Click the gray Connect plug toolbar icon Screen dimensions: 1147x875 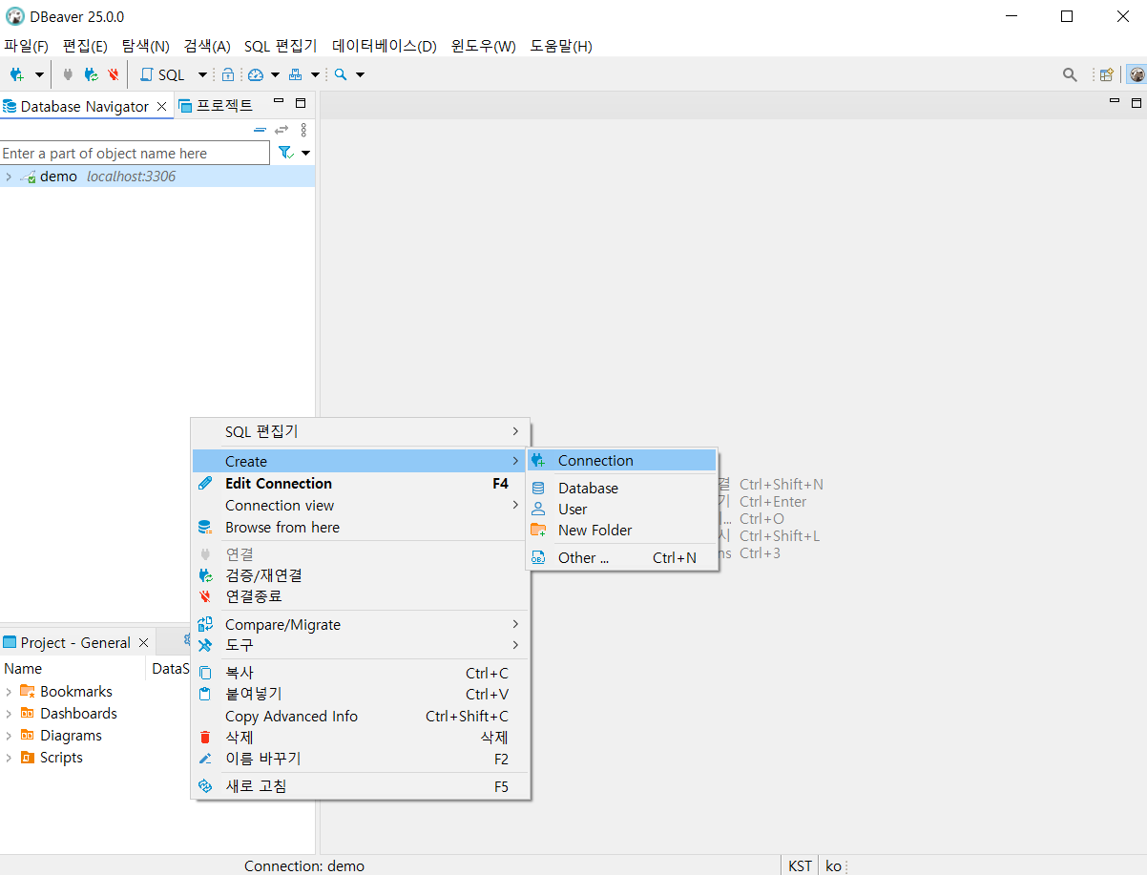coord(68,74)
